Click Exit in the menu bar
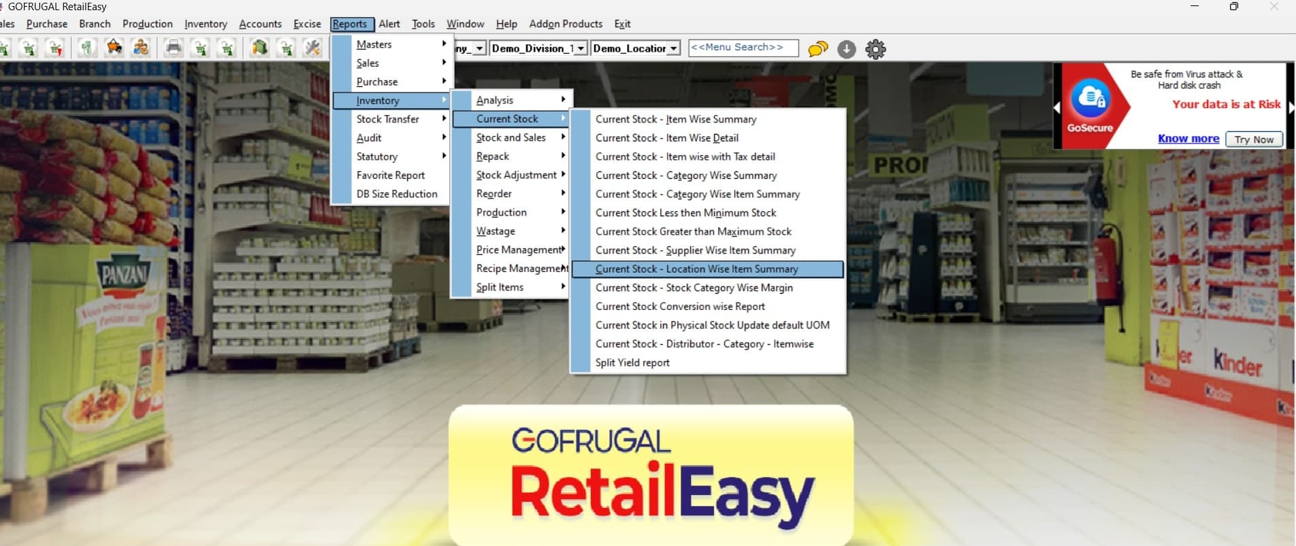The height and width of the screenshot is (546, 1296). pyautogui.click(x=622, y=24)
